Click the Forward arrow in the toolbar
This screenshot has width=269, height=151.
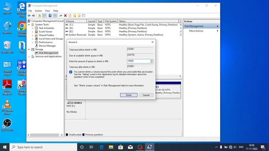(x=34, y=16)
